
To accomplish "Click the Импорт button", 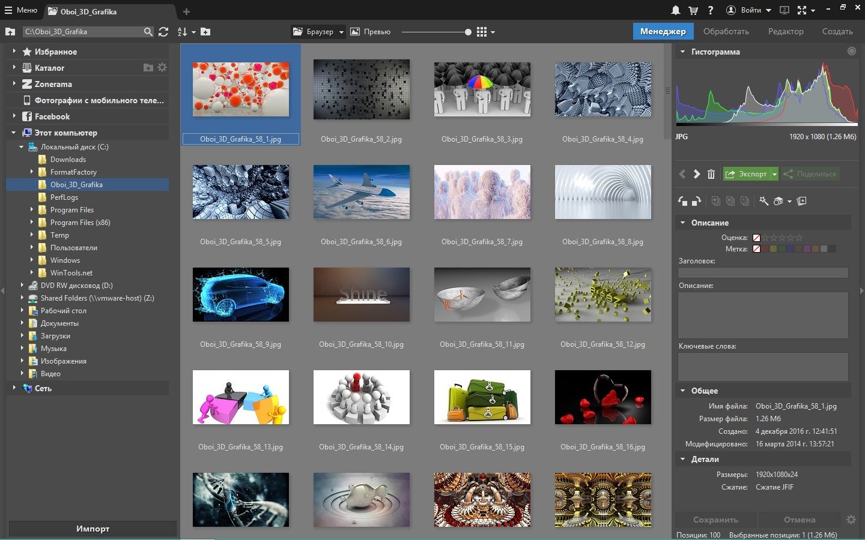I will 93,529.
